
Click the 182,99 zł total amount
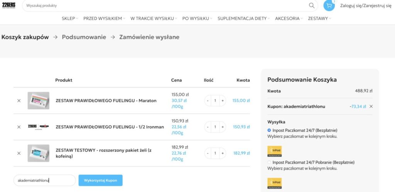tap(241, 153)
